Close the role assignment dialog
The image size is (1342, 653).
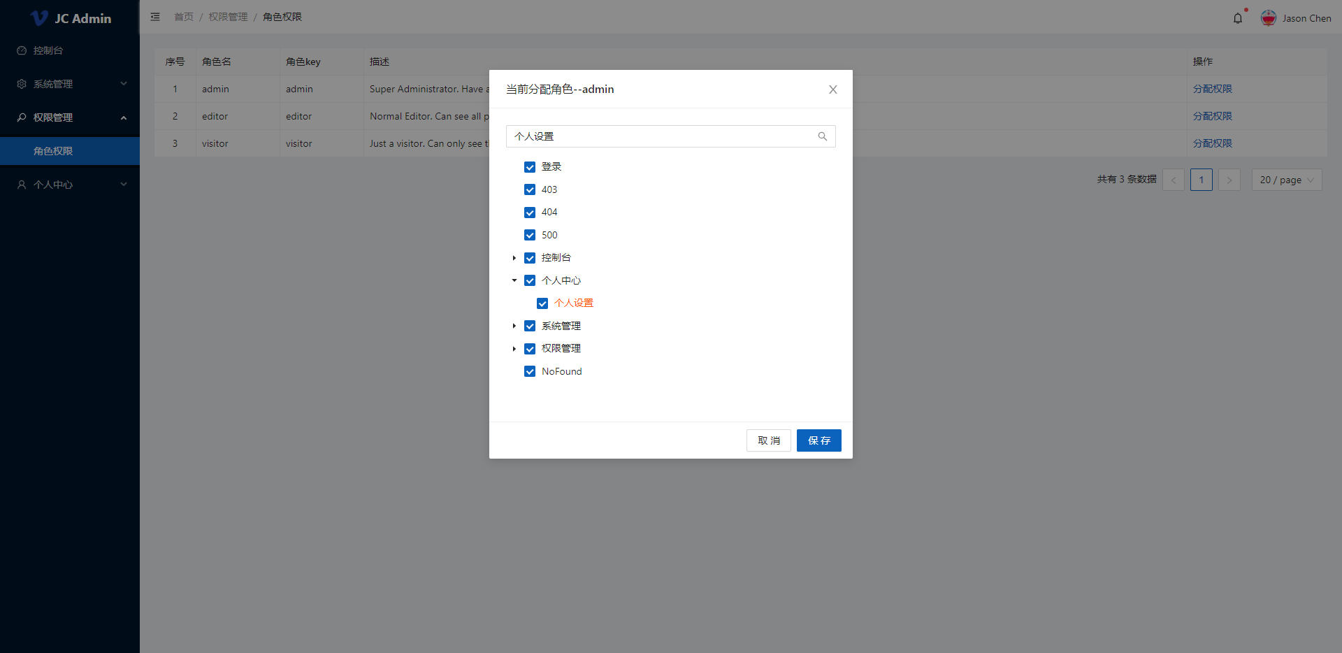[x=833, y=89]
